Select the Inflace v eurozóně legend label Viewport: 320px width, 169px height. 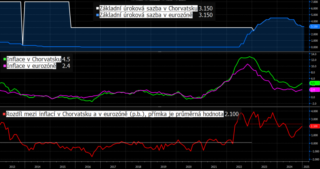tap(31, 66)
